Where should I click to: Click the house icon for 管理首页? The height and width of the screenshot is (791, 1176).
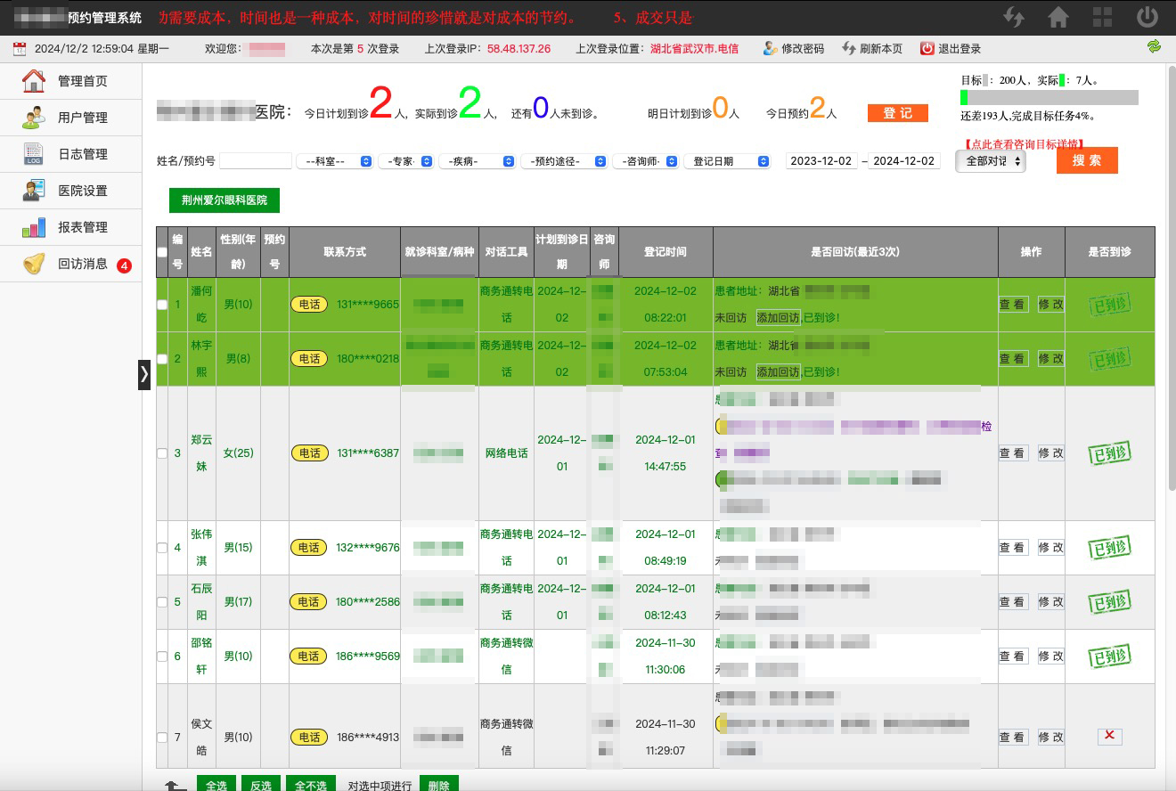click(34, 81)
